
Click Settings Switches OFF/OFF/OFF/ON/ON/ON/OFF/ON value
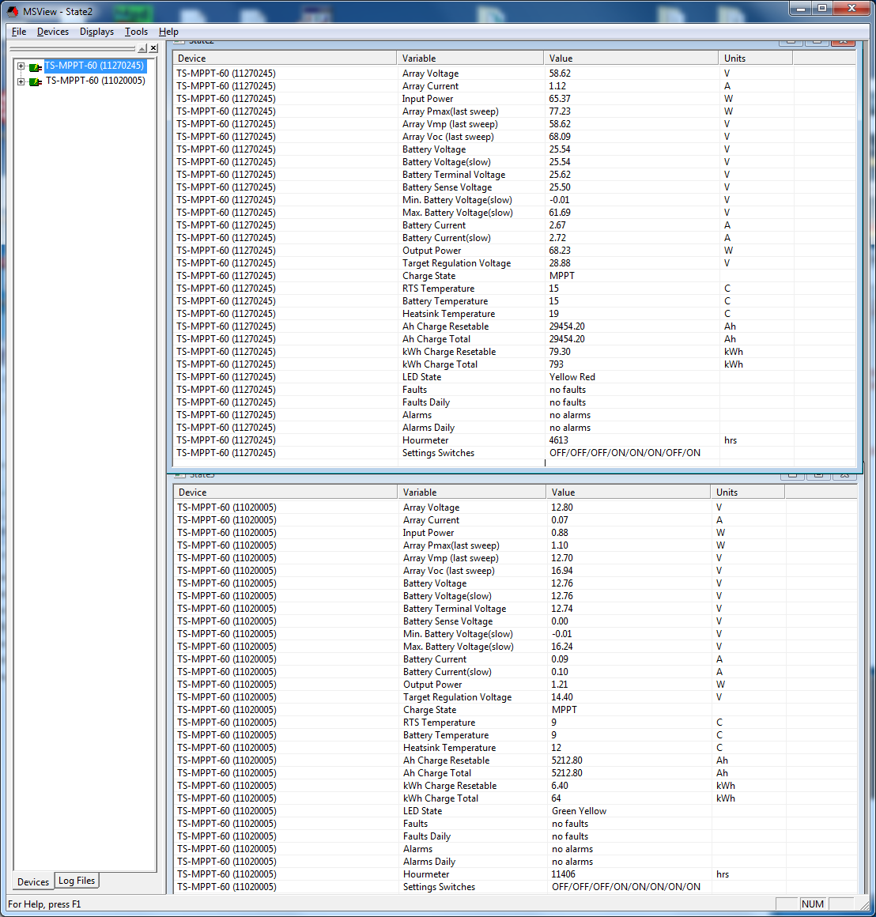(x=625, y=453)
